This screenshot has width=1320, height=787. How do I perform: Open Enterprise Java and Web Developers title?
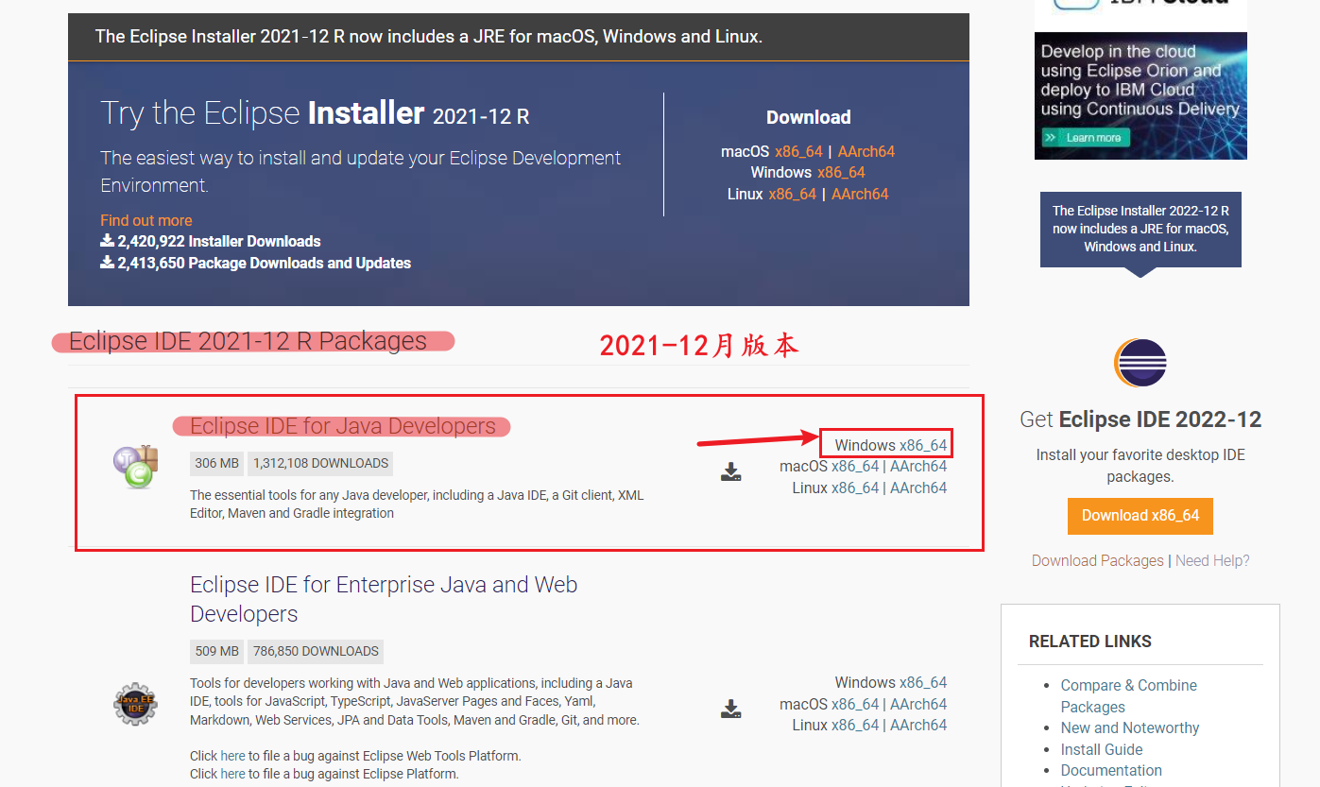[384, 599]
